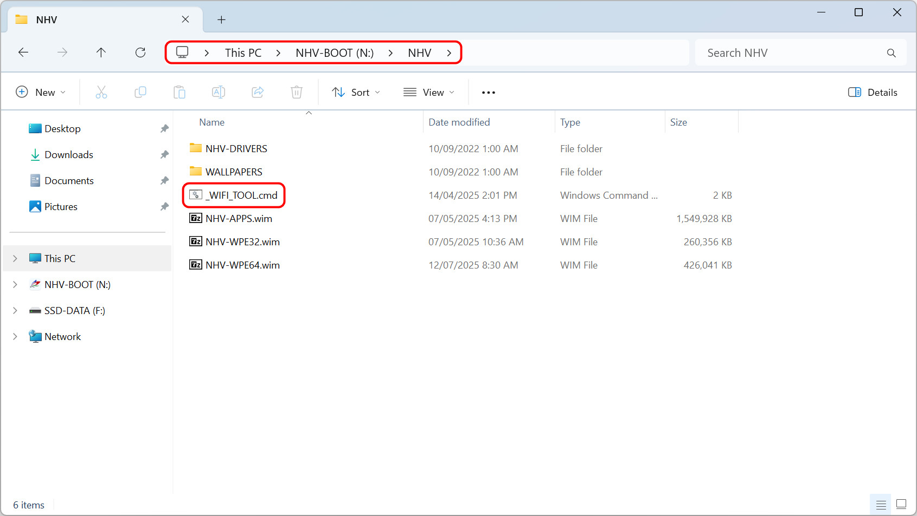Go up one folder level
Screen dimensions: 917x516
point(101,53)
